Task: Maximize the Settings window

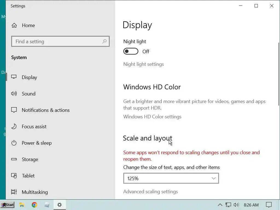Action: pos(256,6)
